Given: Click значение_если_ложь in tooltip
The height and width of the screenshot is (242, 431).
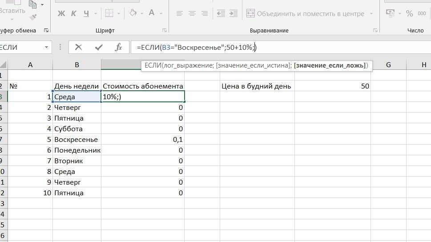Looking at the screenshot, I should click(330, 65).
